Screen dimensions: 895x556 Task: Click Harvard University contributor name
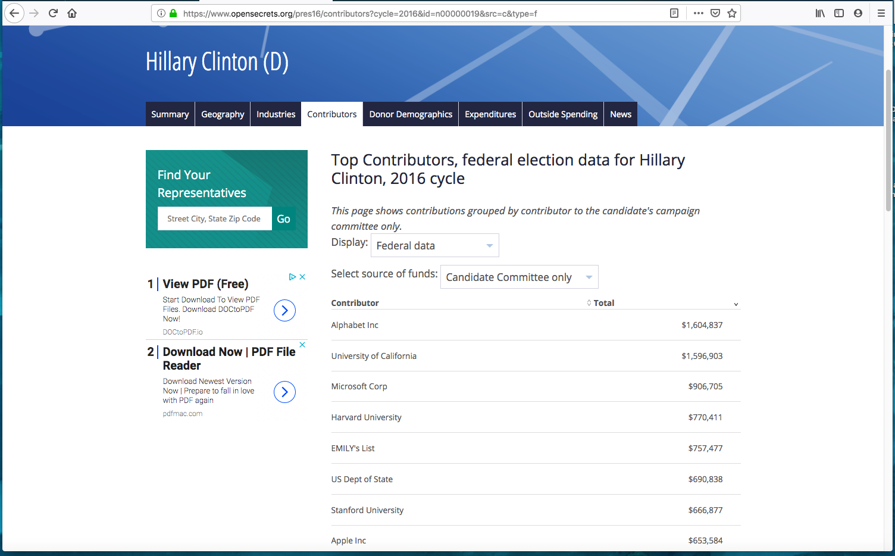tap(366, 417)
